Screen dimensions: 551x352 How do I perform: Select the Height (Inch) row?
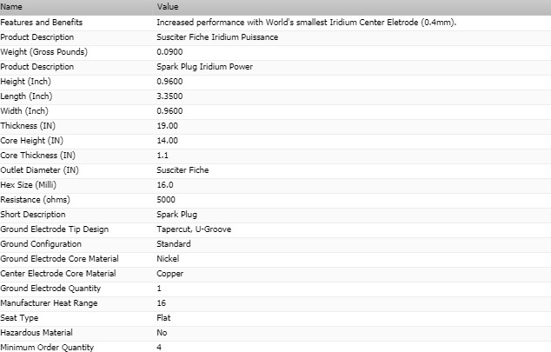pyautogui.click(x=275, y=82)
